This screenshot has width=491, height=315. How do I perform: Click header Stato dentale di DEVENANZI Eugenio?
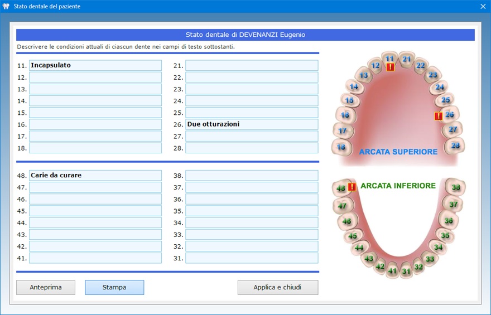[245, 35]
